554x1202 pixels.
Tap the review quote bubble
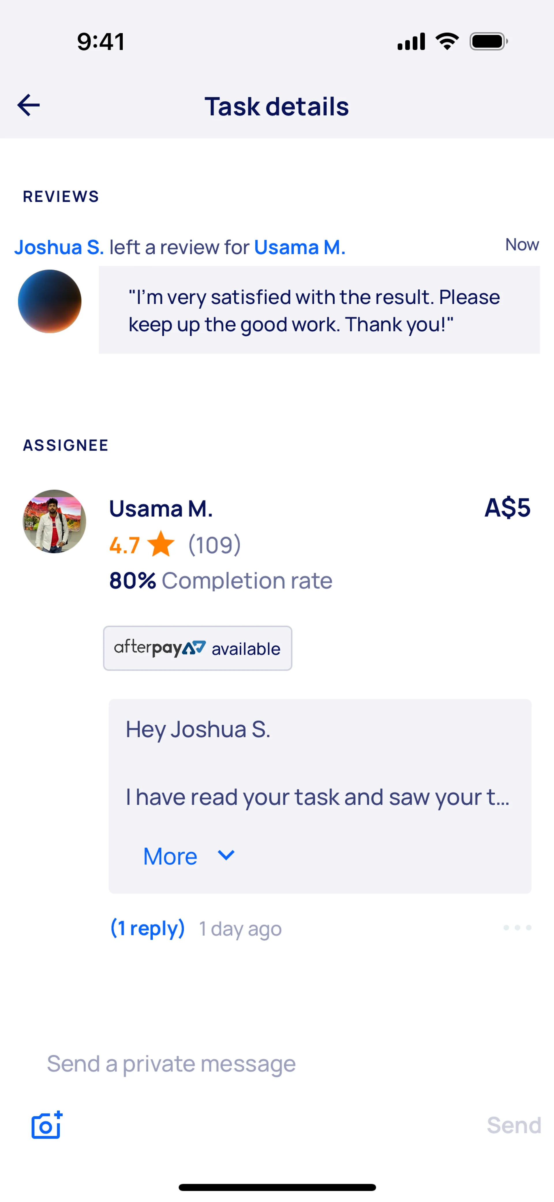[319, 310]
